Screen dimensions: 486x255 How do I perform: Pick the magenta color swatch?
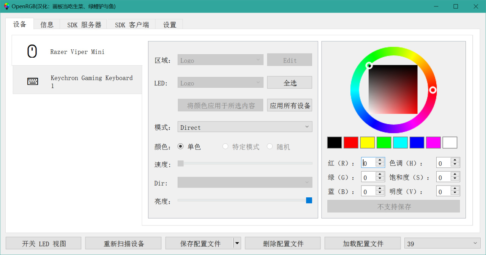click(434, 142)
